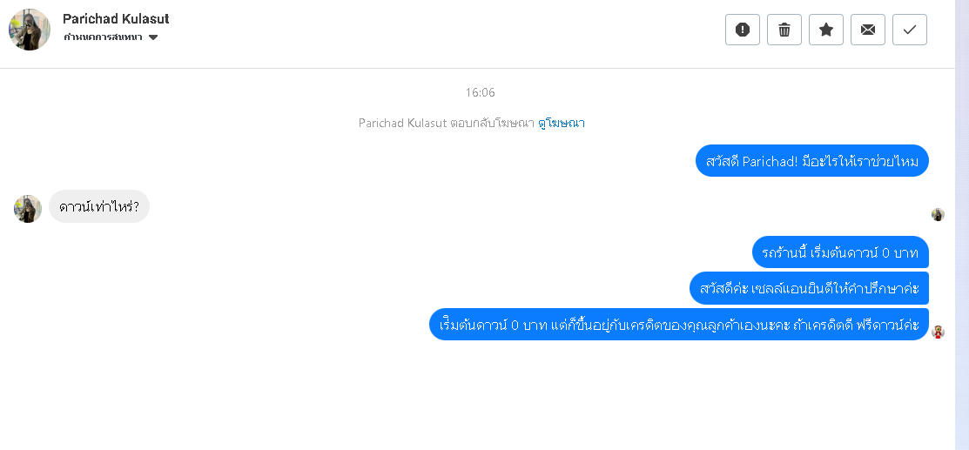
Task: Mark conversation unread with the envelope icon
Action: (x=868, y=30)
